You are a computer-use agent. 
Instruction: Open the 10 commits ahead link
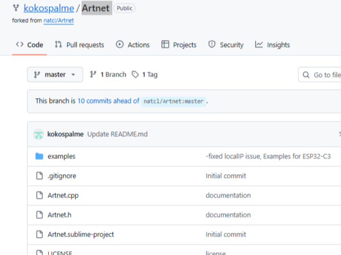(108, 101)
